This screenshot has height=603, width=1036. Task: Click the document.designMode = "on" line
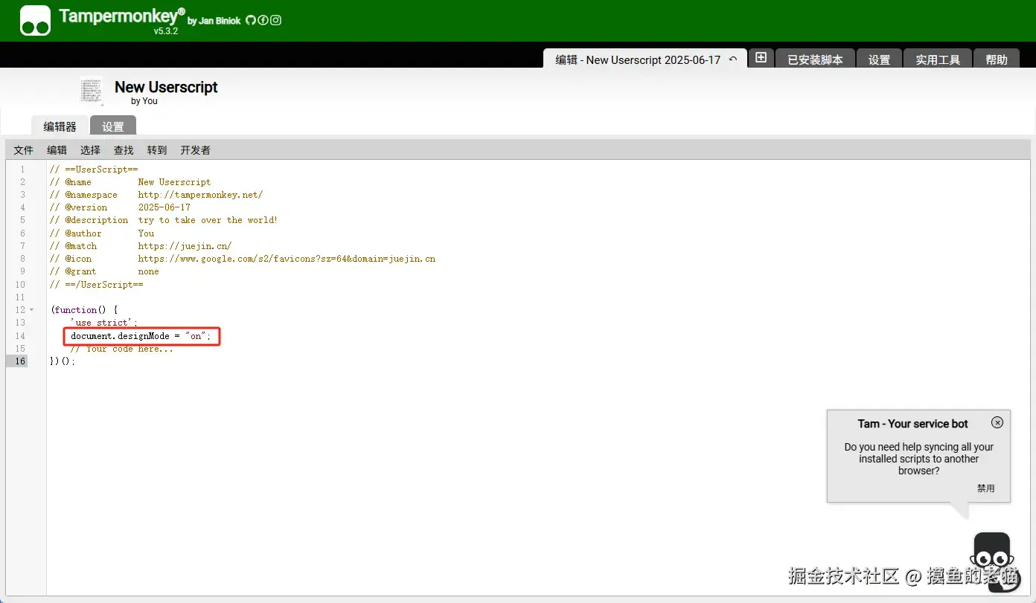141,337
